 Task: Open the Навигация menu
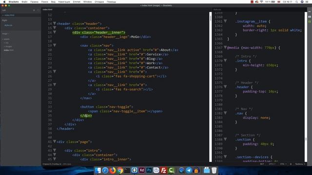[x=64, y=2]
